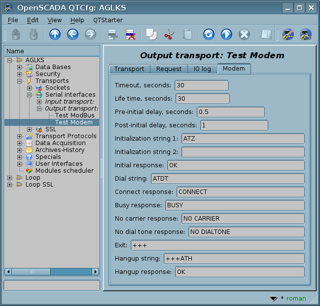The image size is (320, 306).
Task: Start the cyclic refresh with the play icon
Action: coord(226,35)
